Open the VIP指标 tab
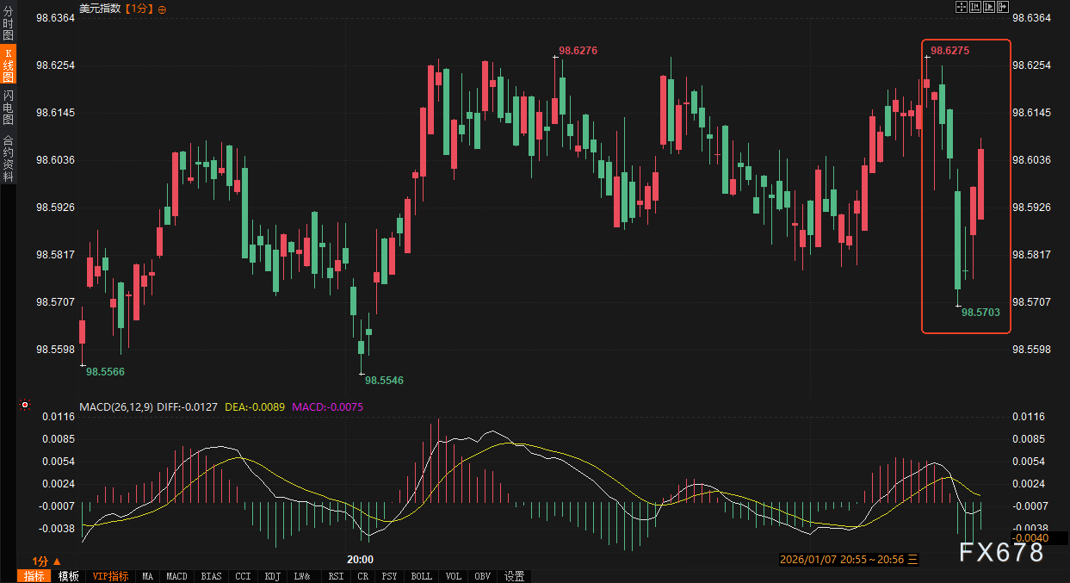The height and width of the screenshot is (583, 1070). tap(110, 576)
